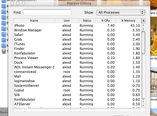This screenshot has width=157, height=116.
Task: Sort by the % CPU column header
Action: click(x=105, y=21)
